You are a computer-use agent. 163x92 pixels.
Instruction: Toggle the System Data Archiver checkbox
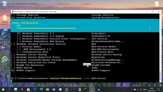(13, 18)
